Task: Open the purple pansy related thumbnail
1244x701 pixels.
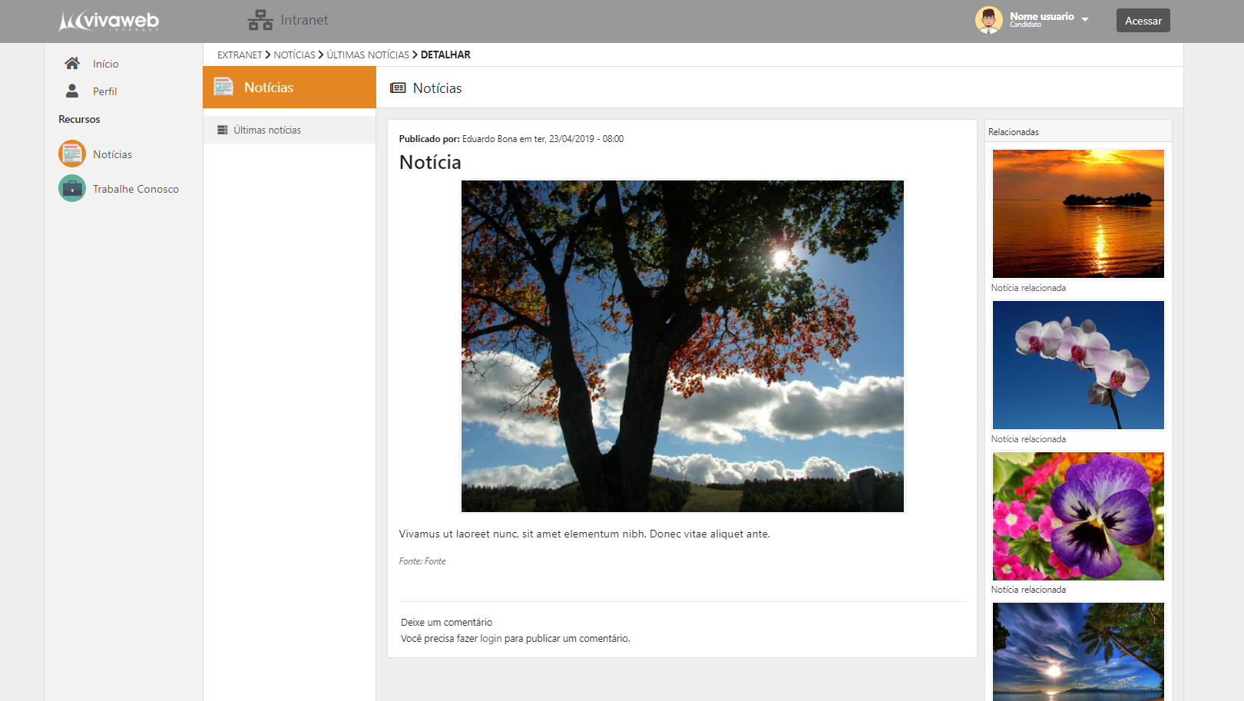Action: (1078, 516)
